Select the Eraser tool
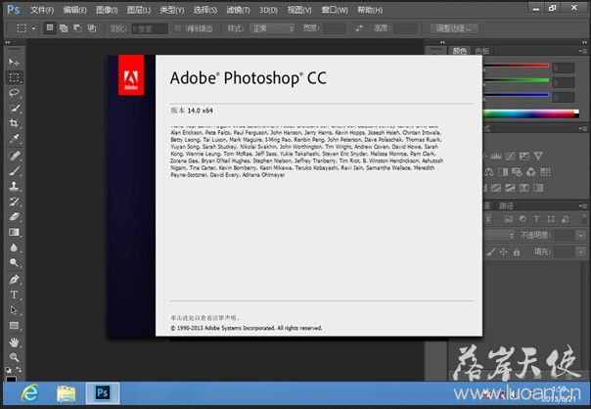 click(x=15, y=216)
